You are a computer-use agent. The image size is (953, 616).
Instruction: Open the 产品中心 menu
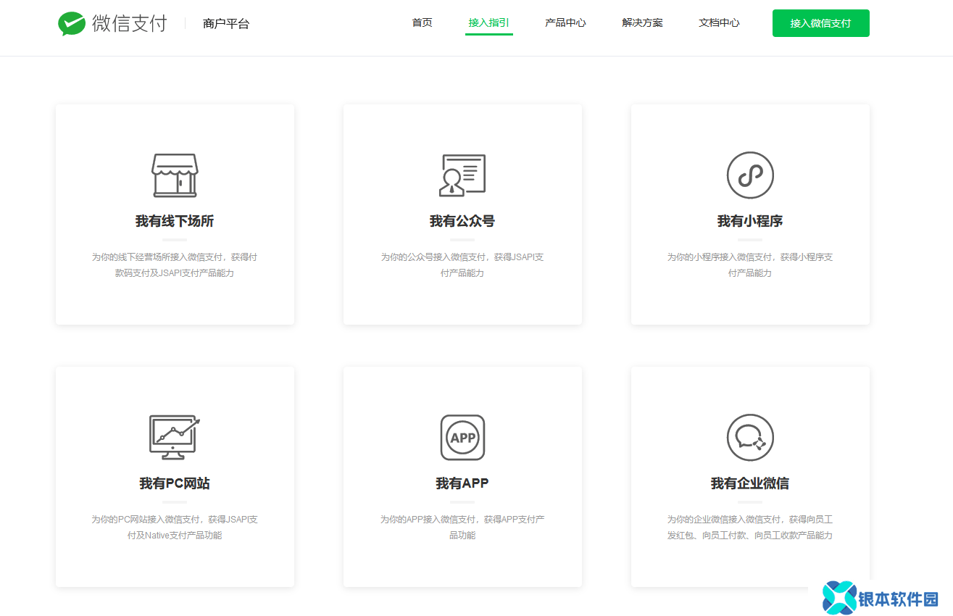565,22
